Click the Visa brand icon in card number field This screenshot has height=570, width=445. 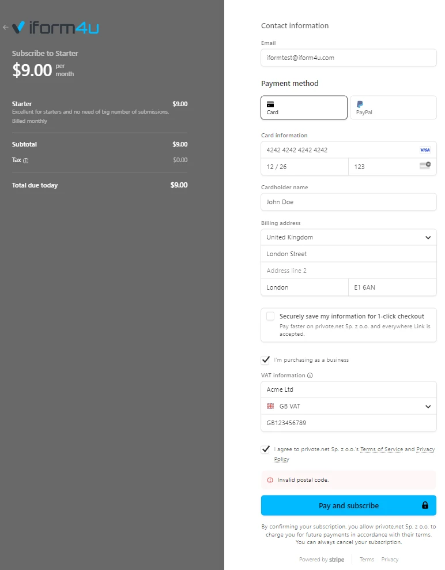pos(425,150)
